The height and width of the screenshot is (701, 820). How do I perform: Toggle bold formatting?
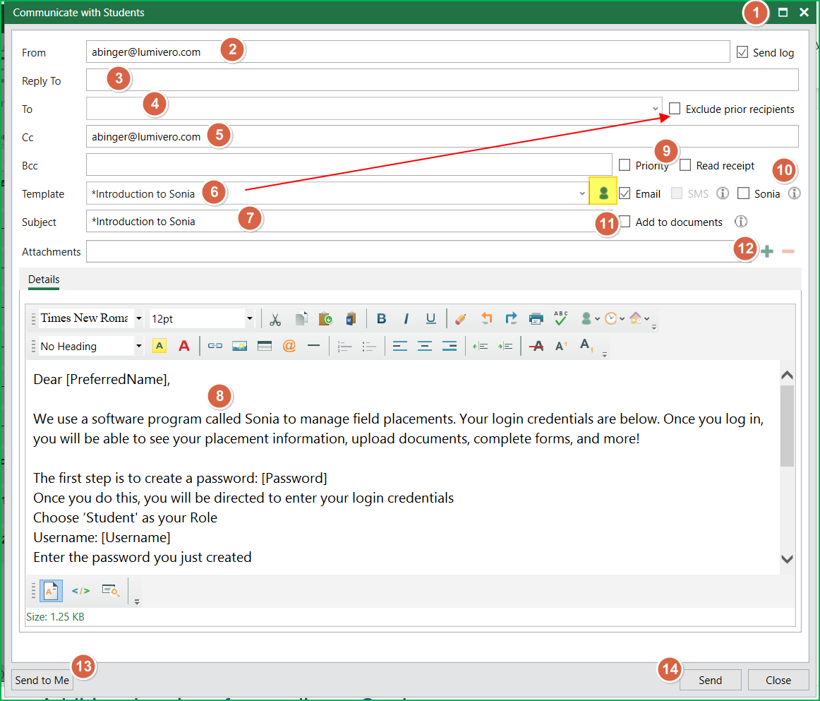click(381, 318)
